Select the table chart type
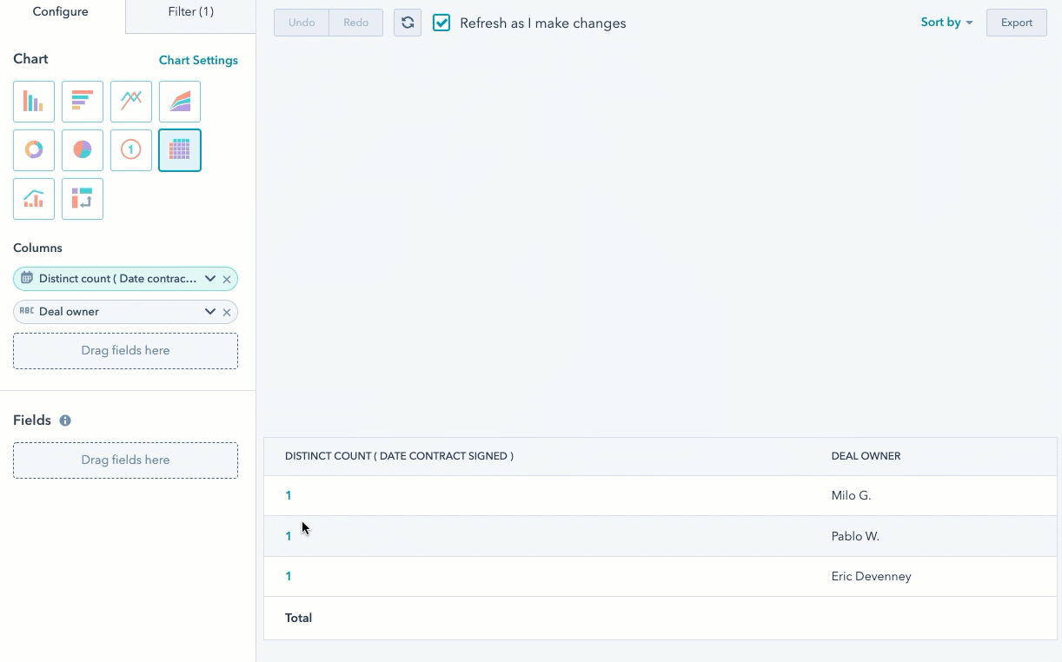This screenshot has height=662, width=1062. [179, 149]
